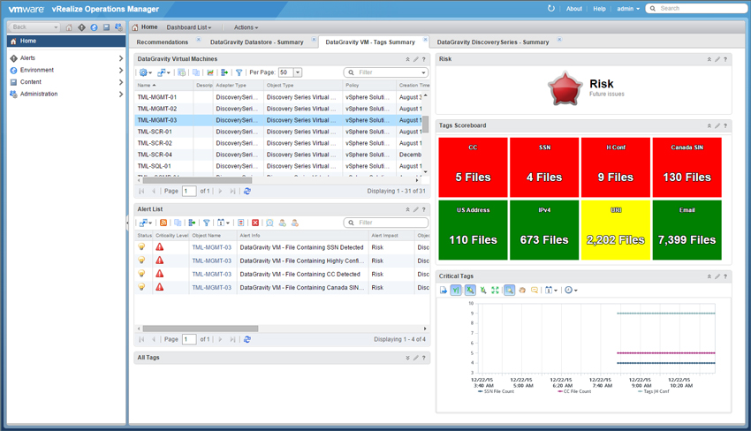Click the Alert List Filter field

point(386,223)
